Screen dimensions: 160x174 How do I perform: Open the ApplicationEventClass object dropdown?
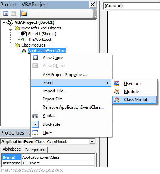click(x=92, y=142)
